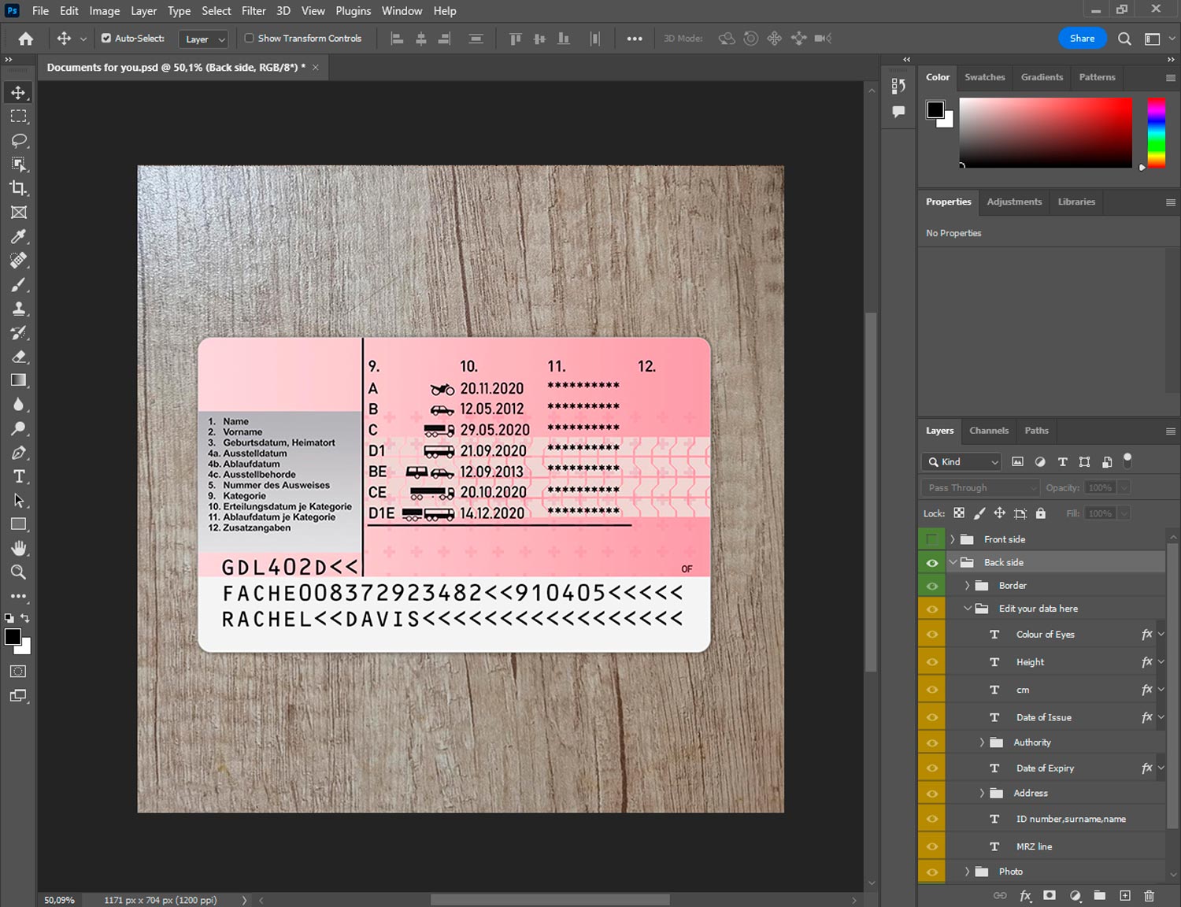Switch to the Swatches tab

(x=984, y=77)
